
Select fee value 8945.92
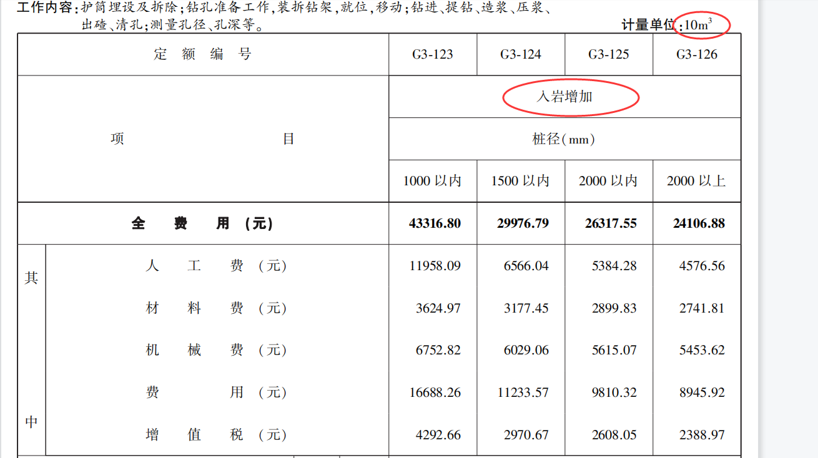click(702, 392)
